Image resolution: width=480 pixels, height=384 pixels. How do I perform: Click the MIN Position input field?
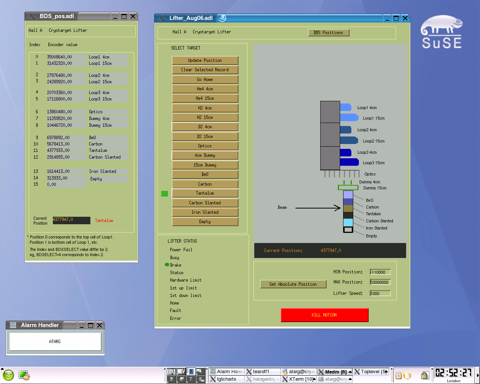[x=380, y=272]
